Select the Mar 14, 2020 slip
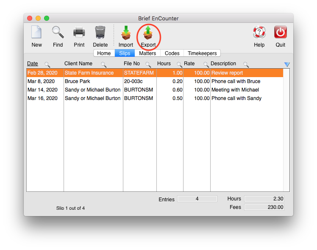The image size is (317, 250). pyautogui.click(x=155, y=90)
